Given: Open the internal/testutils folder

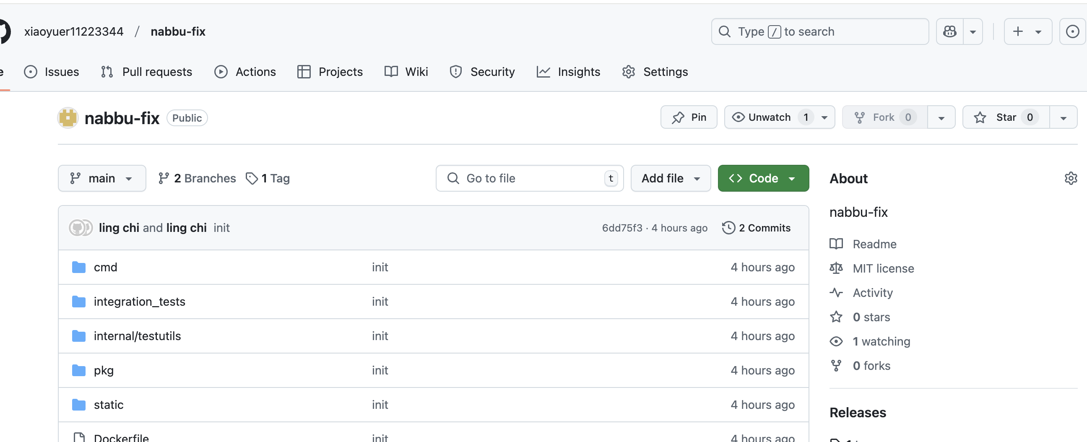Looking at the screenshot, I should 137,336.
